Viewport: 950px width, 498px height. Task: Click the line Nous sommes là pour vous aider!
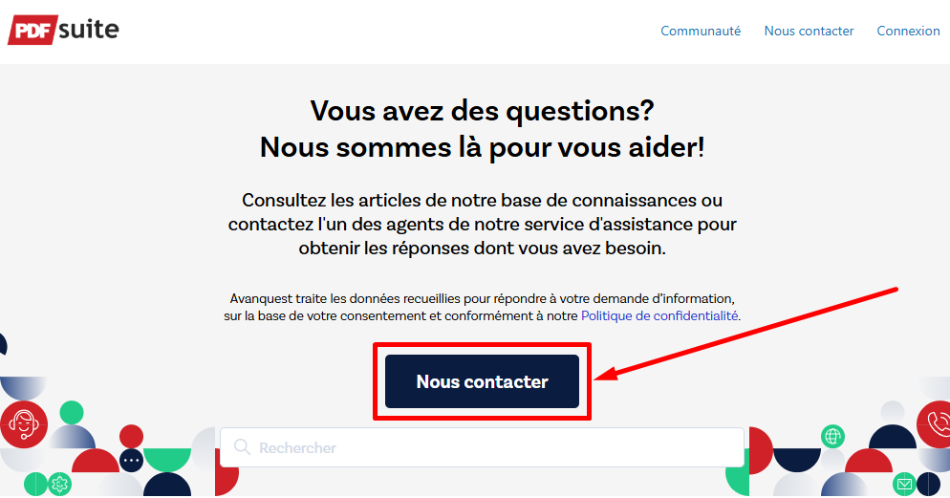click(483, 147)
